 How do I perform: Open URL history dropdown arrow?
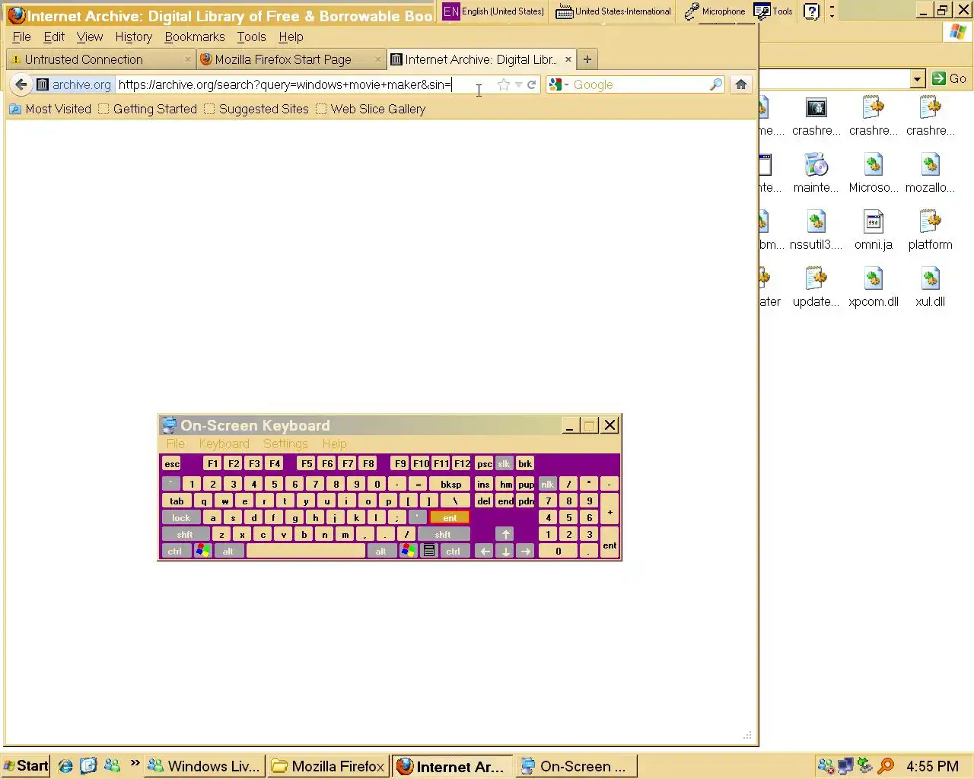coord(518,84)
